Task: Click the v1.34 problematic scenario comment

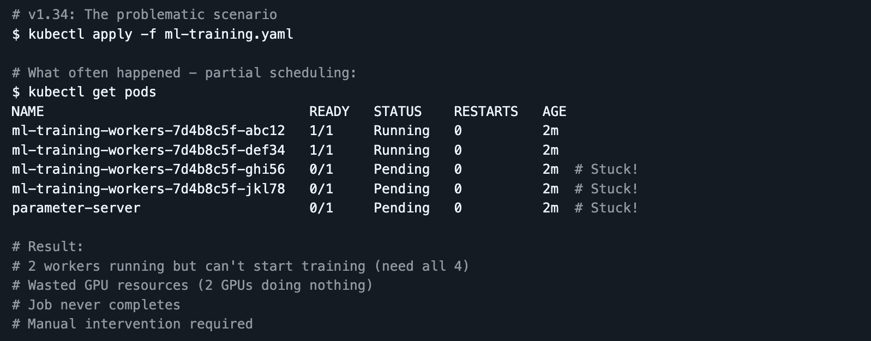Action: [145, 15]
